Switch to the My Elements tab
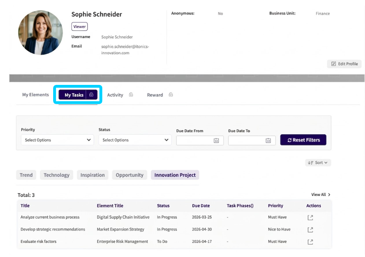The image size is (365, 257). [35, 95]
